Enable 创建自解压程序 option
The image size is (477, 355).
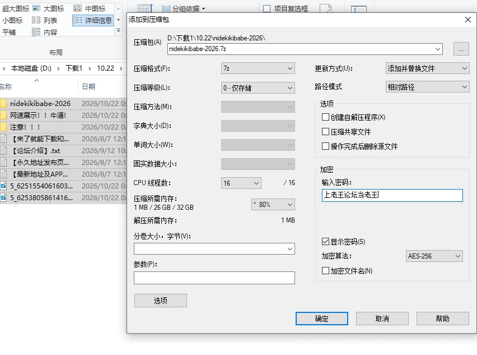click(x=325, y=117)
